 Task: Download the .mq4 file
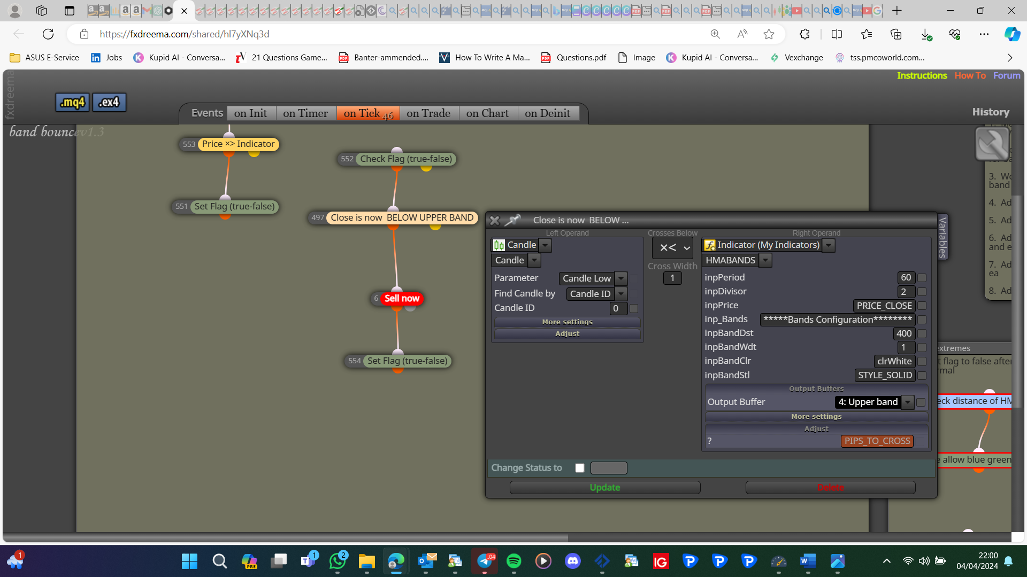72,103
